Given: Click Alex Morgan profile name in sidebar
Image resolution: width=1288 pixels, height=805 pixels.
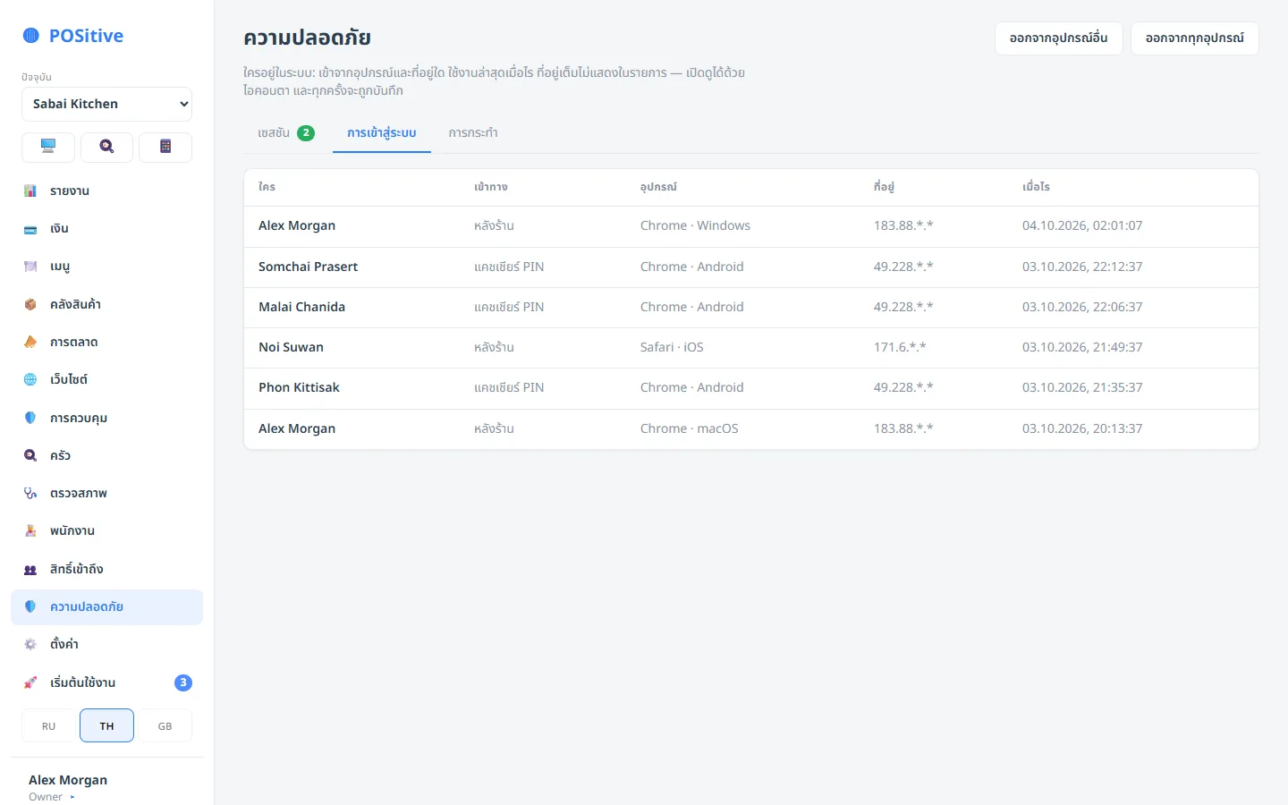Looking at the screenshot, I should [x=68, y=780].
